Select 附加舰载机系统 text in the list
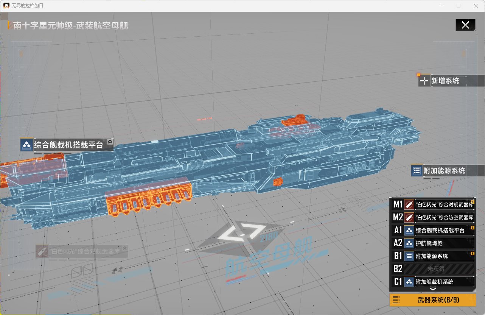This screenshot has height=315, width=485. coord(434,282)
